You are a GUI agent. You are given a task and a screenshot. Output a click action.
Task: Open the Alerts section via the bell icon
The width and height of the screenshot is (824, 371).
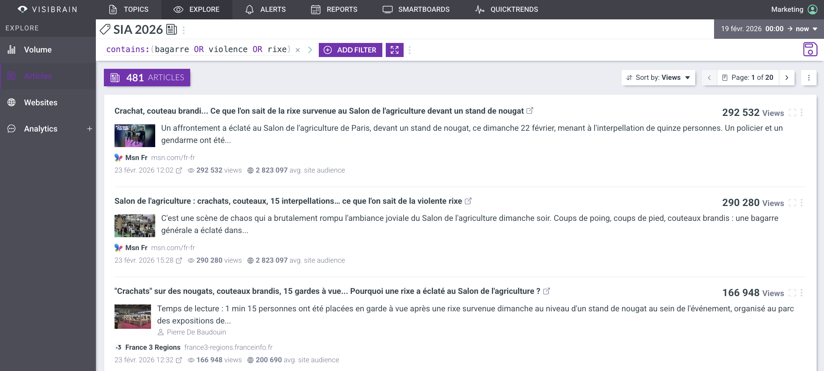pos(250,9)
